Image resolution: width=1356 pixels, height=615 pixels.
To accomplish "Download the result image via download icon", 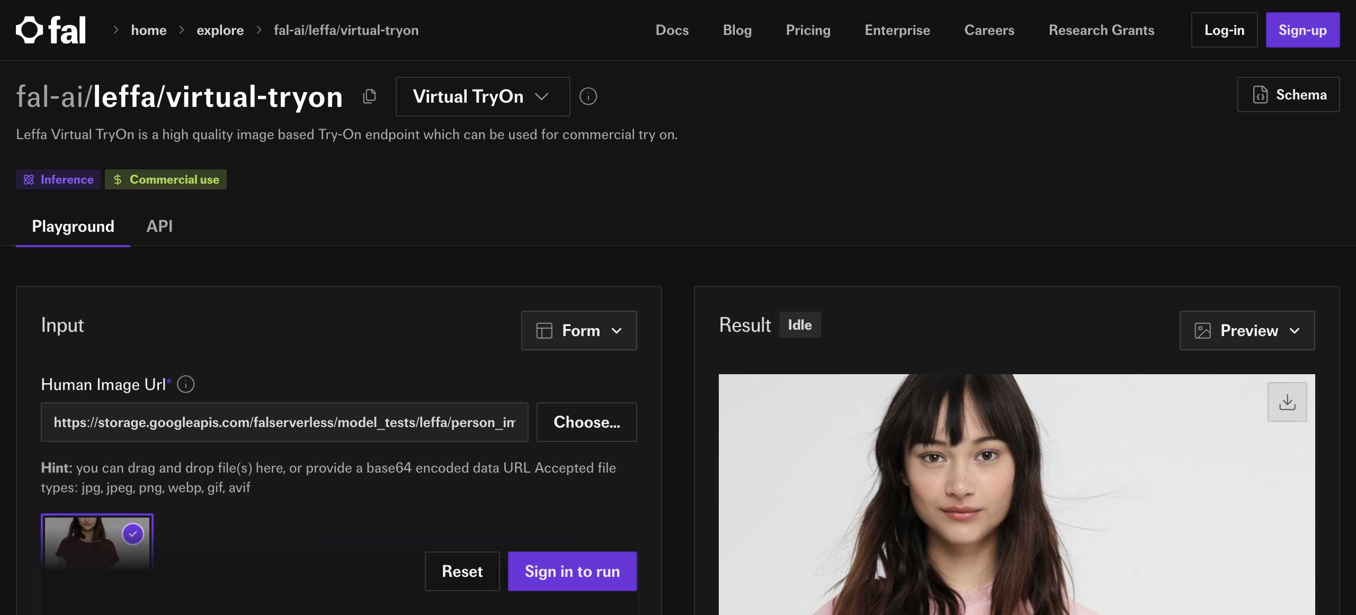I will pyautogui.click(x=1287, y=402).
